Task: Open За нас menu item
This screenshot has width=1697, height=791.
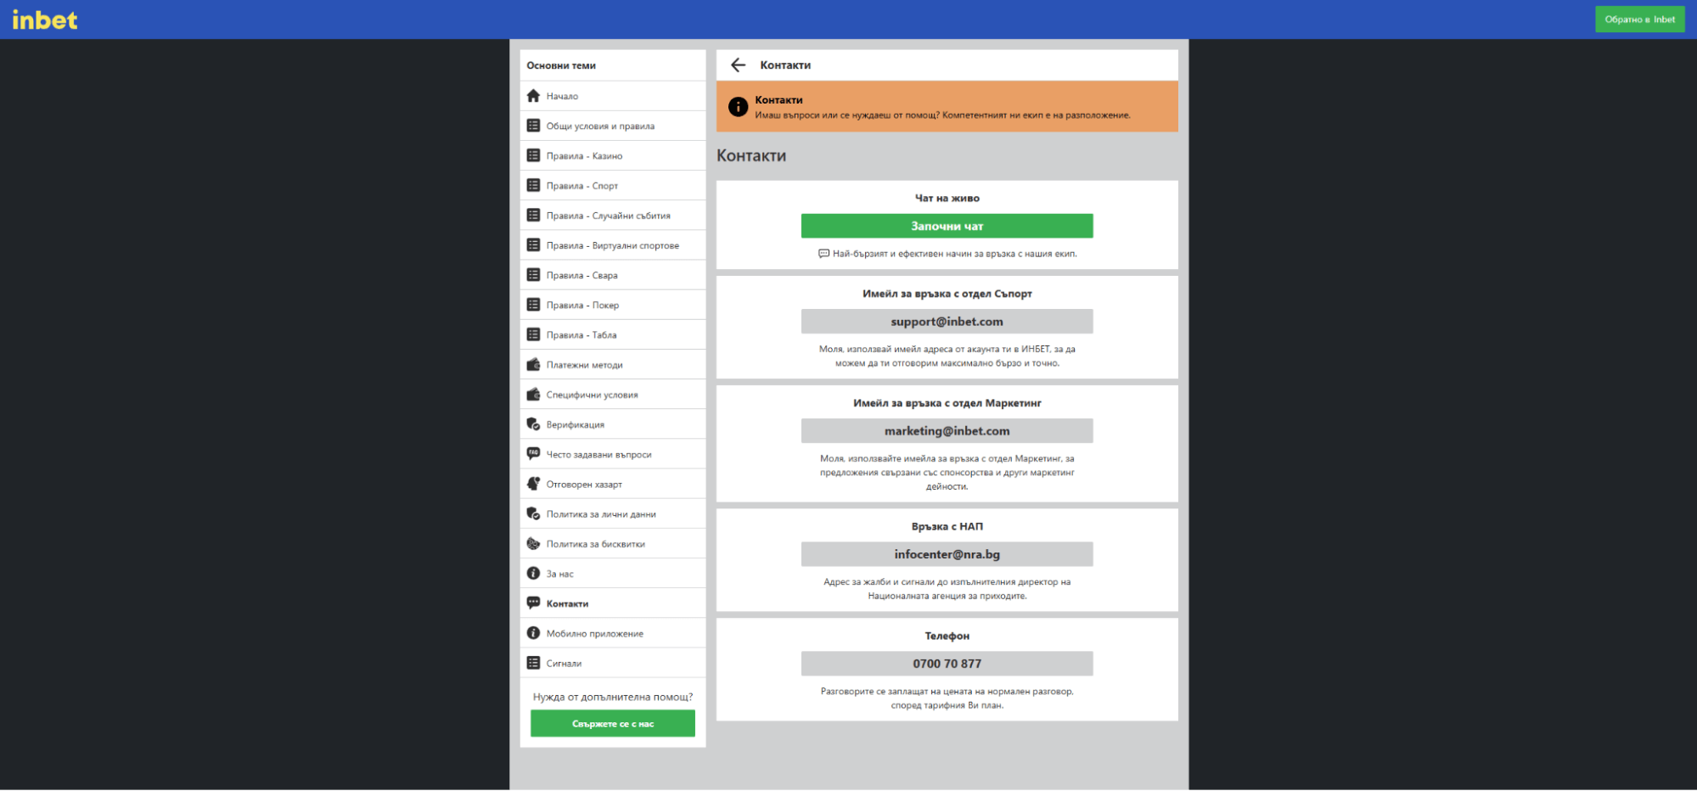Action: pyautogui.click(x=613, y=574)
